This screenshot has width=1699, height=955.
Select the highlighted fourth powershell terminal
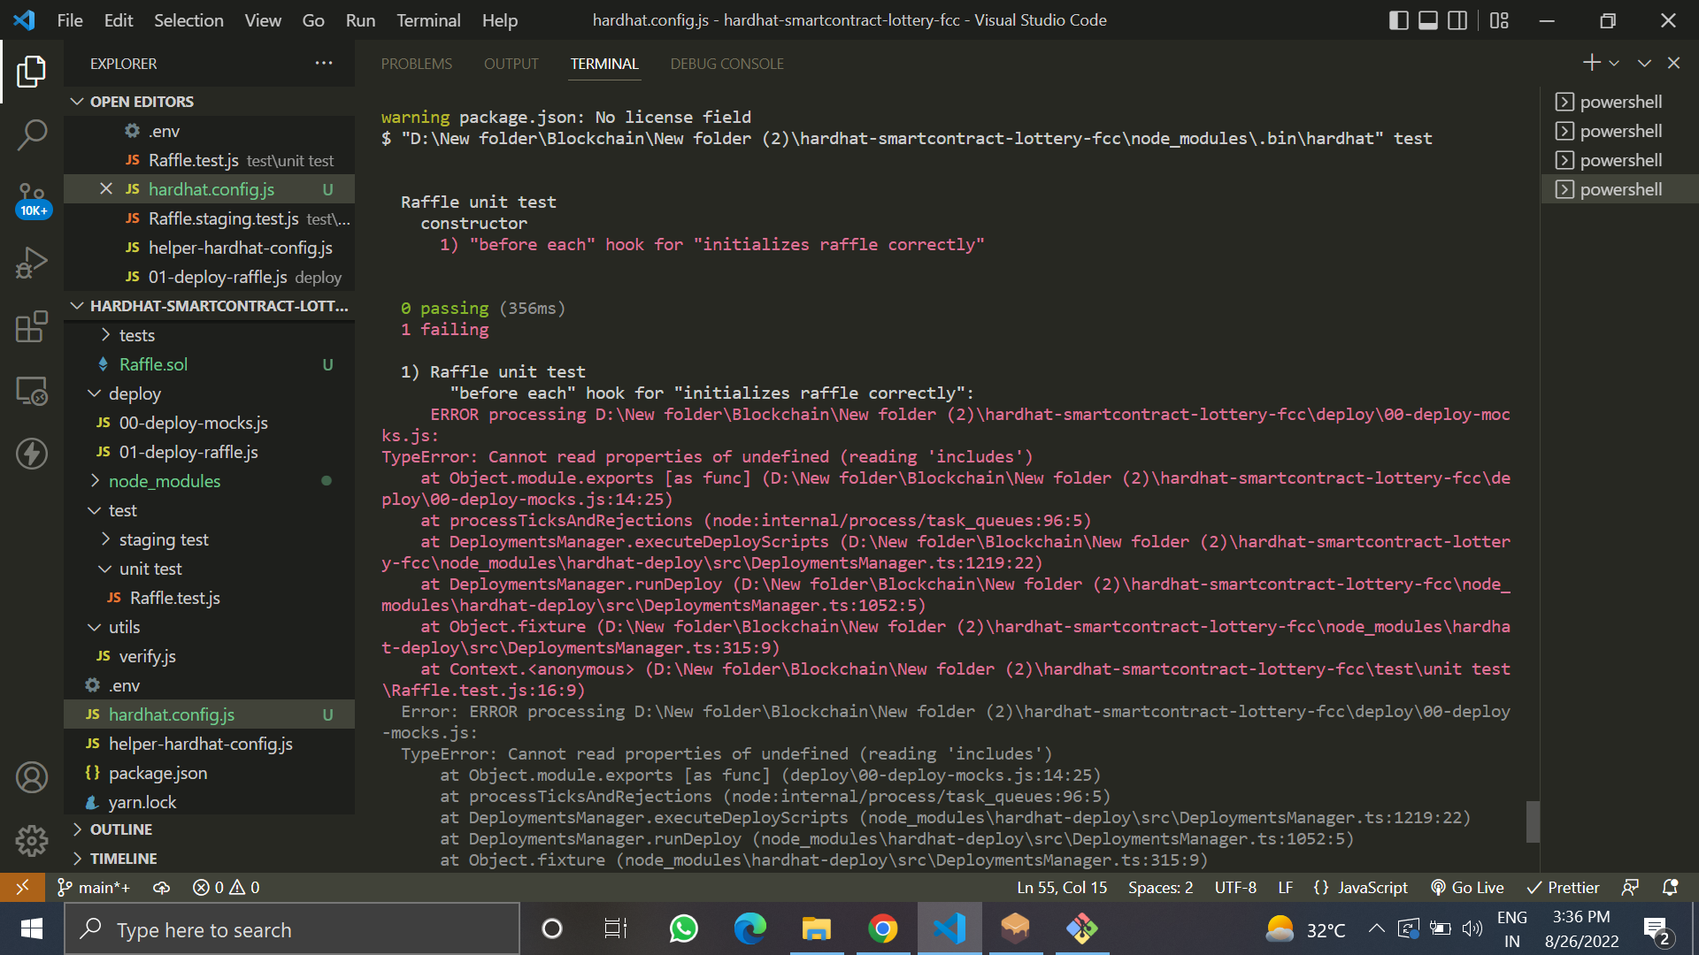pos(1619,189)
